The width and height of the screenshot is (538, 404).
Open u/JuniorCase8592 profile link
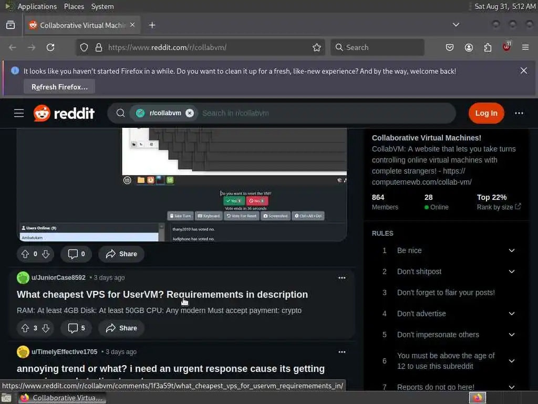pos(58,278)
